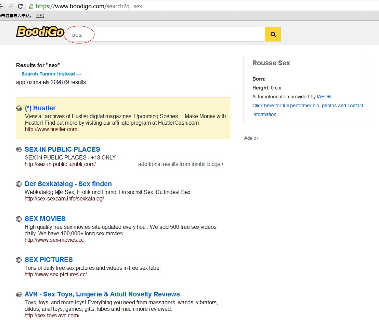Expand additional results from tumblr blogs

(x=181, y=164)
